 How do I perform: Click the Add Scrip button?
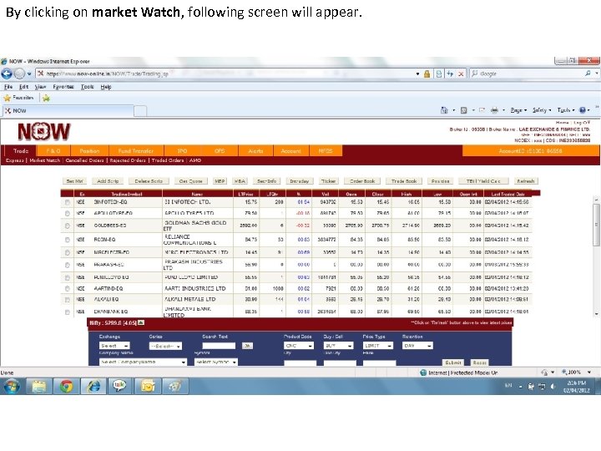point(108,181)
